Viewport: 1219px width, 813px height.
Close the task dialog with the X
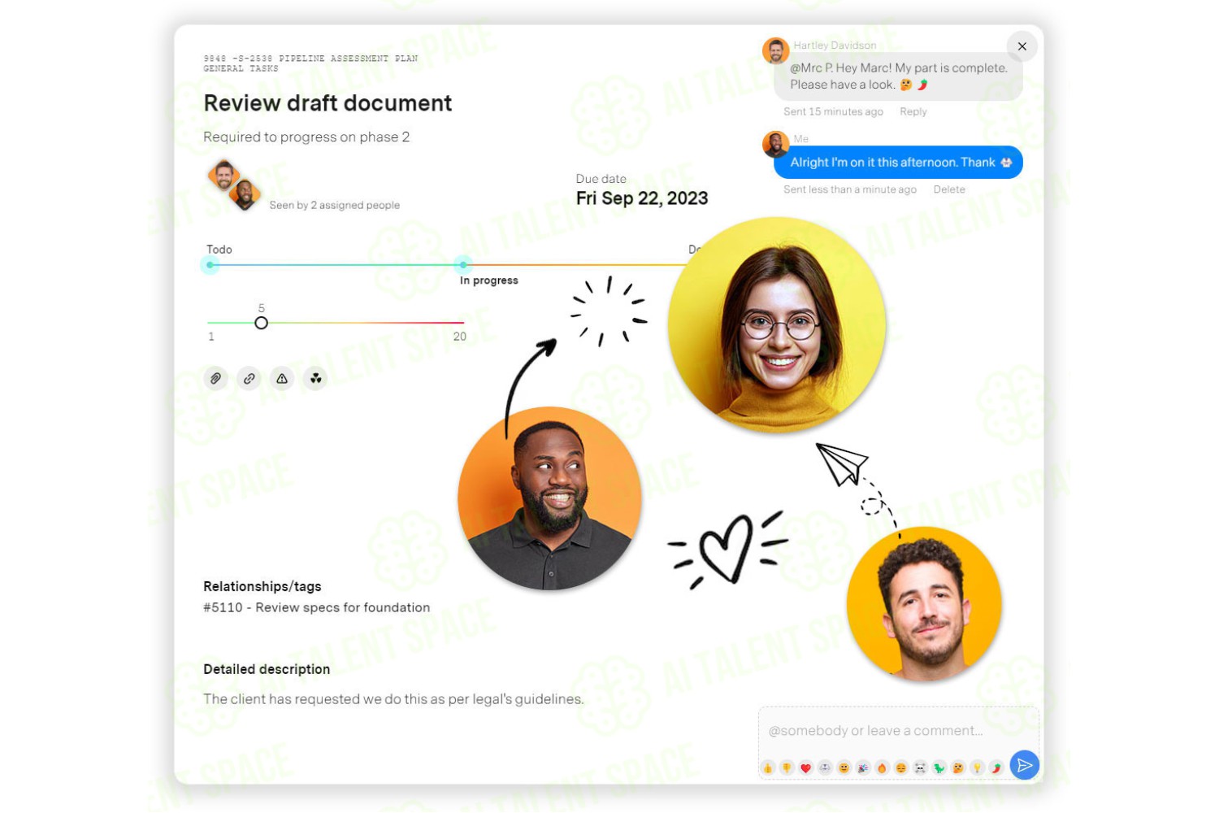coord(1022,46)
